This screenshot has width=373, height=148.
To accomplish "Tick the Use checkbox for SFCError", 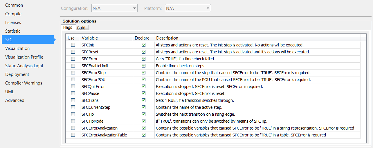I will tap(73, 59).
